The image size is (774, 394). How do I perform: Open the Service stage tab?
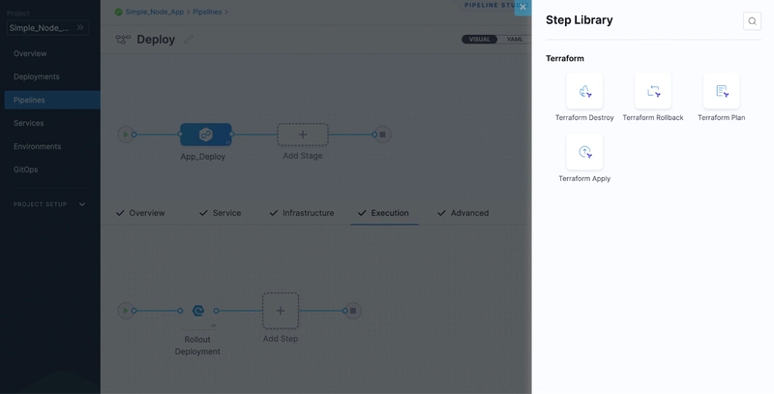(221, 213)
